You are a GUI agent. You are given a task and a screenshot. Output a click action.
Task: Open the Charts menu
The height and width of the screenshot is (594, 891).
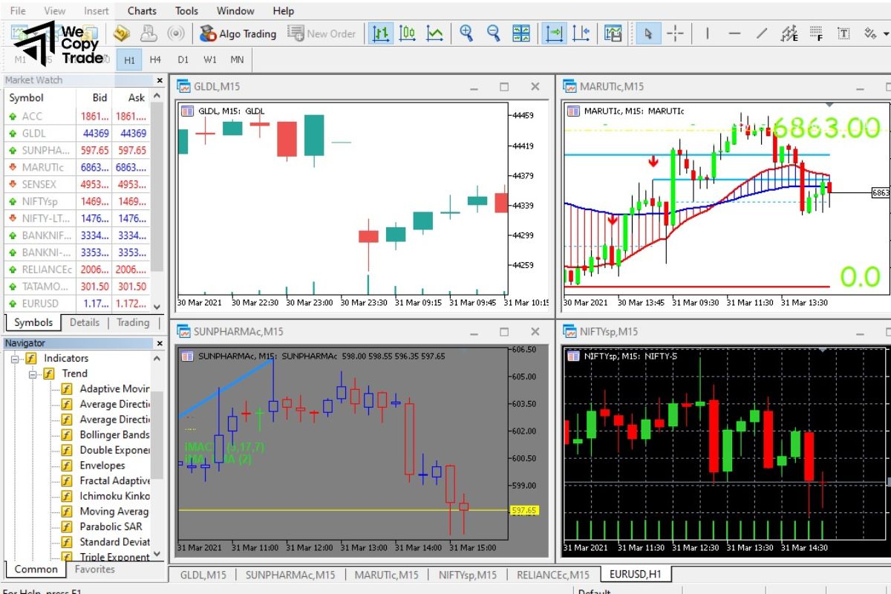tap(140, 10)
